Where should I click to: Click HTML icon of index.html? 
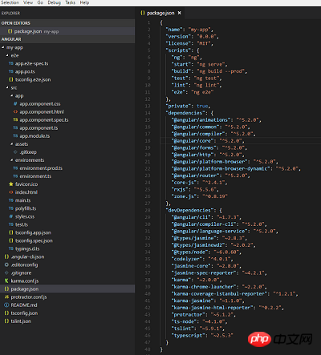point(11,192)
